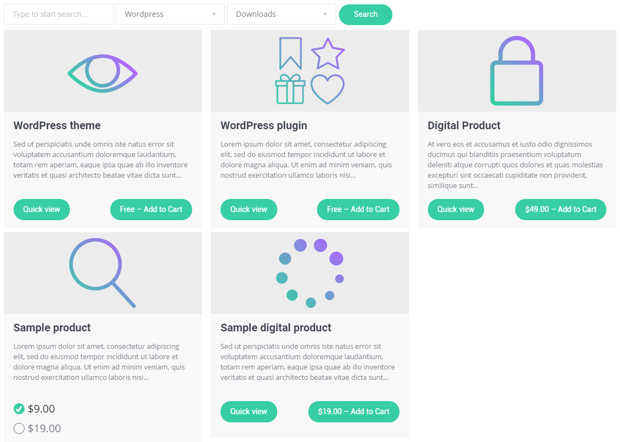Click the WordPress theme title link
The height and width of the screenshot is (442, 620).
pyautogui.click(x=57, y=125)
